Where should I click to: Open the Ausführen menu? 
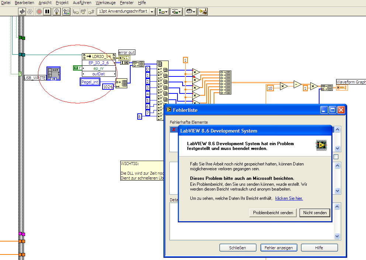click(82, 3)
